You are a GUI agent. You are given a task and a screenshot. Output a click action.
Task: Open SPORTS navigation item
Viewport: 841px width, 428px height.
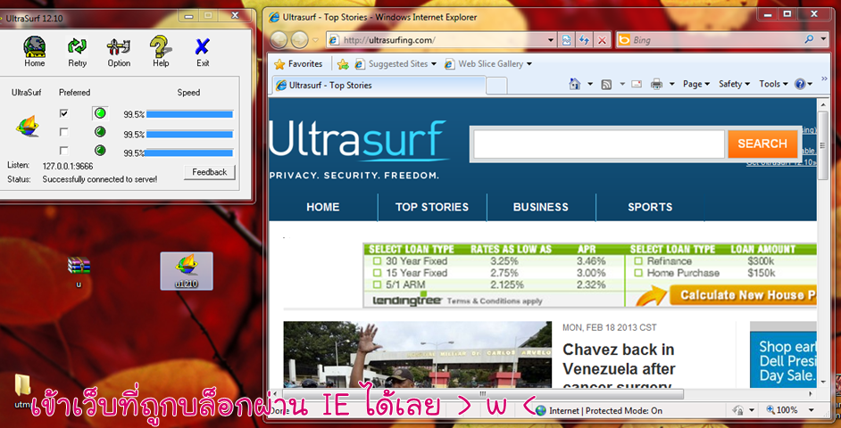pyautogui.click(x=650, y=207)
